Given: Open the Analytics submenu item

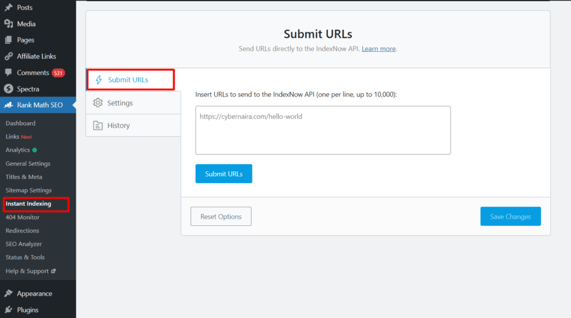Looking at the screenshot, I should pos(17,150).
